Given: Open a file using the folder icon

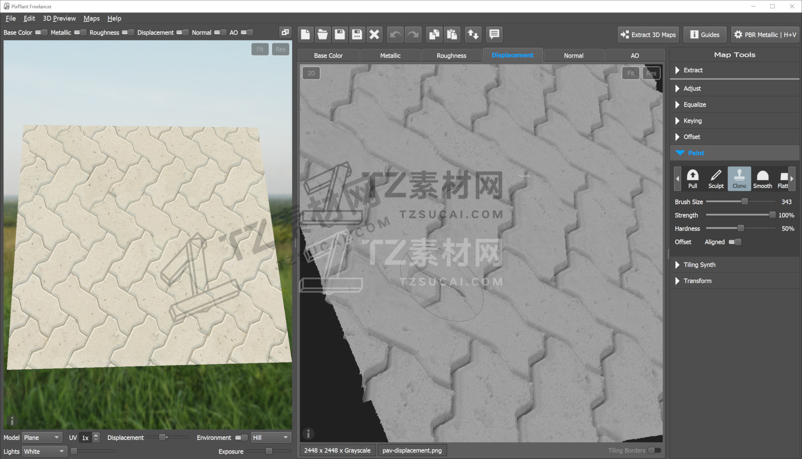Looking at the screenshot, I should (322, 34).
